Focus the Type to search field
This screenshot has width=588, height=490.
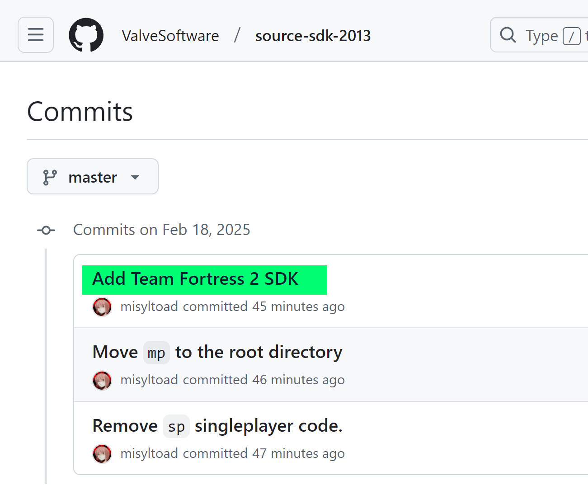click(x=541, y=35)
